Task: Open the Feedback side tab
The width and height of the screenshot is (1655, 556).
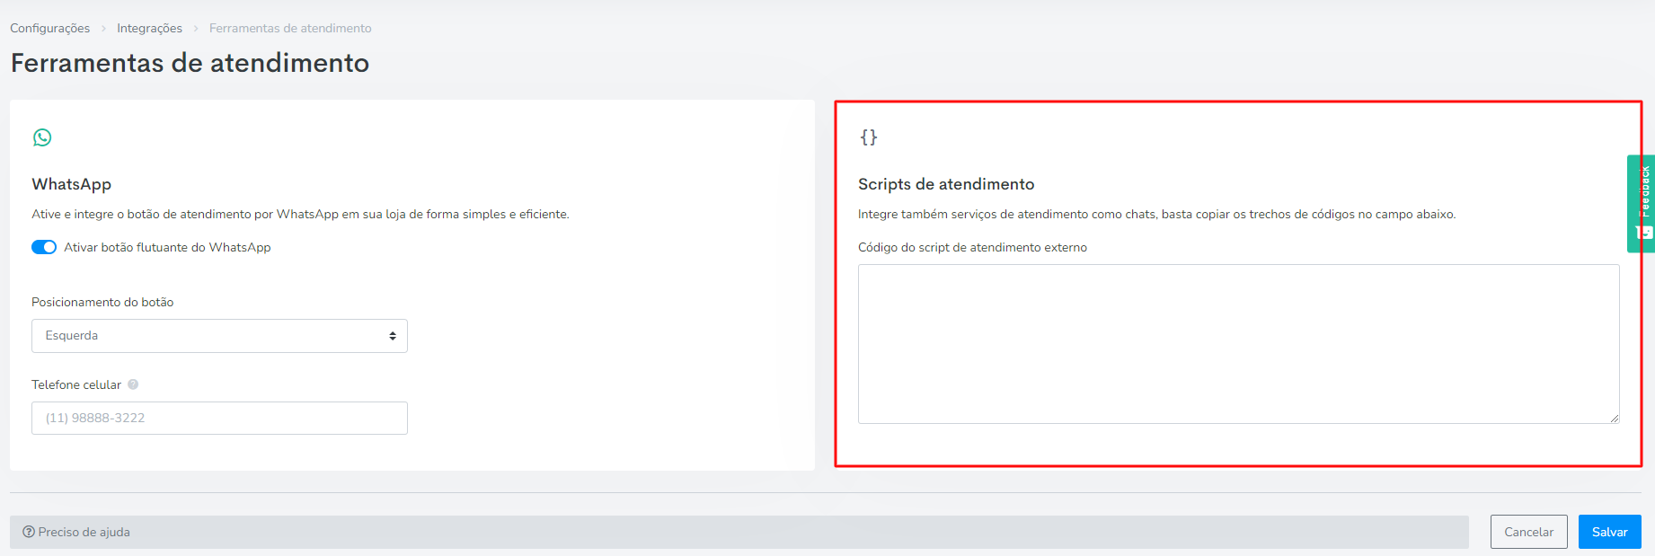Action: 1641,203
